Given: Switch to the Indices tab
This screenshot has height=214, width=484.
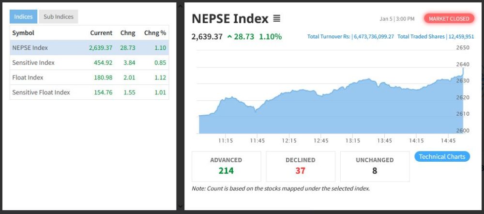Looking at the screenshot, I should [x=23, y=16].
